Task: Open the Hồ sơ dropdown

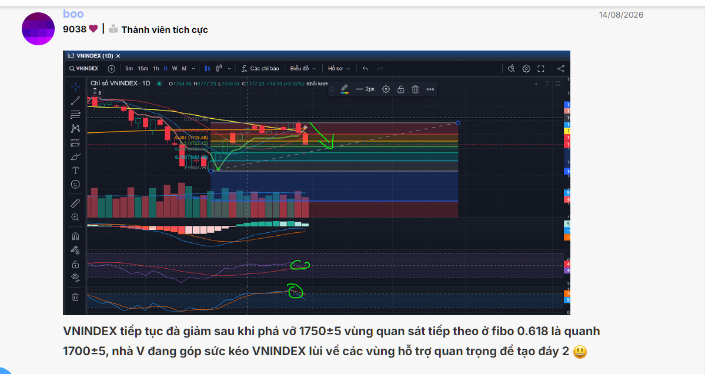Action: pyautogui.click(x=339, y=68)
